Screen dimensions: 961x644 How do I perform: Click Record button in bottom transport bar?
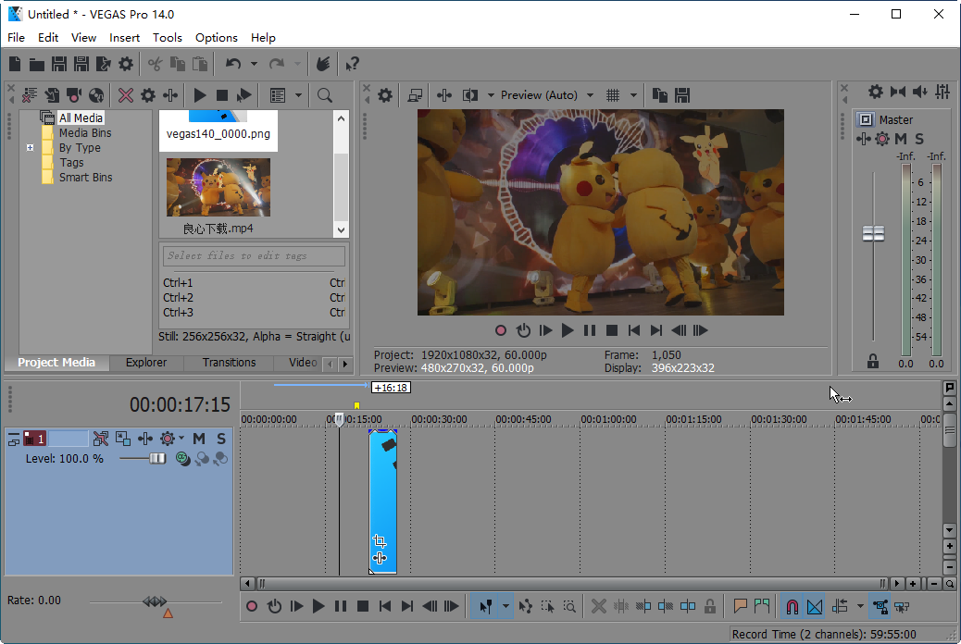point(251,607)
